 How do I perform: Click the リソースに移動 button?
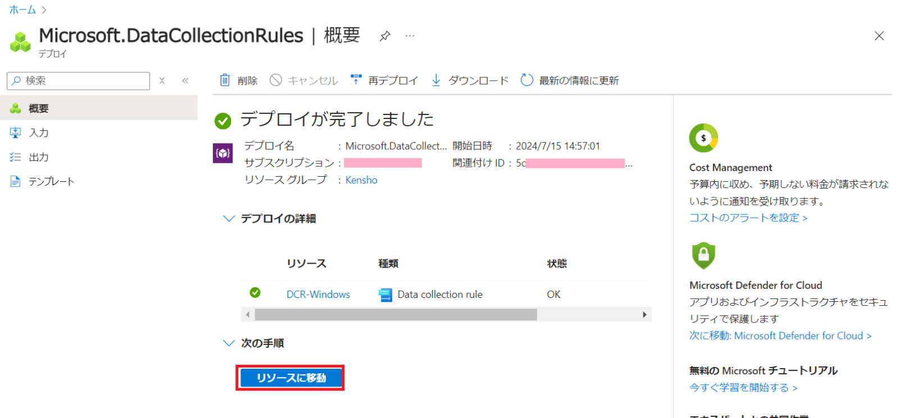[x=290, y=378]
